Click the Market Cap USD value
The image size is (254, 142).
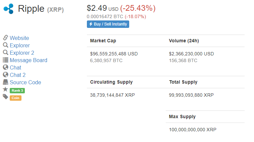[x=114, y=54]
